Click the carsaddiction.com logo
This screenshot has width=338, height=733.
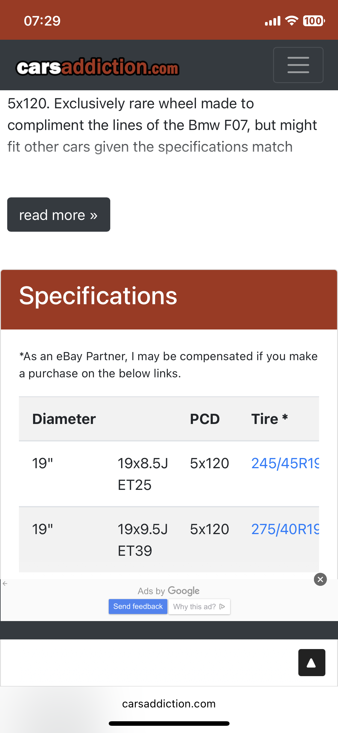(x=98, y=66)
